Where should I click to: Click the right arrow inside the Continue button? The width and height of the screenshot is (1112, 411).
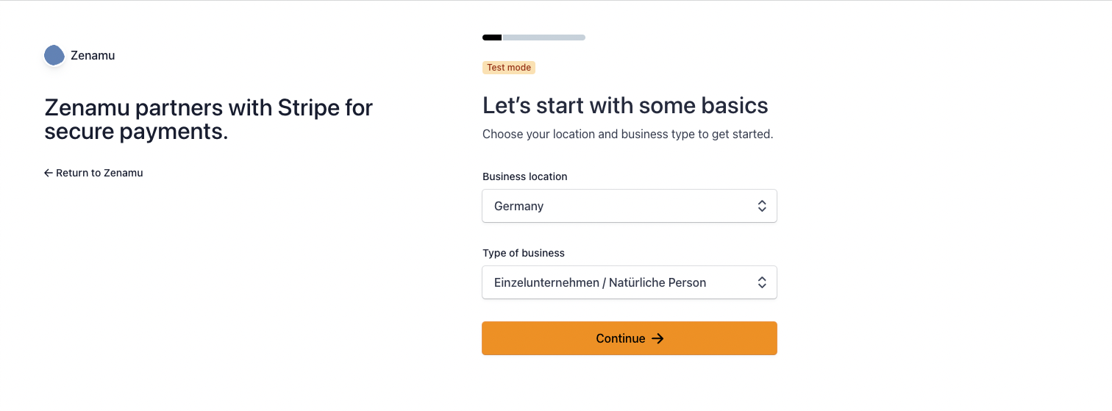[x=658, y=338]
